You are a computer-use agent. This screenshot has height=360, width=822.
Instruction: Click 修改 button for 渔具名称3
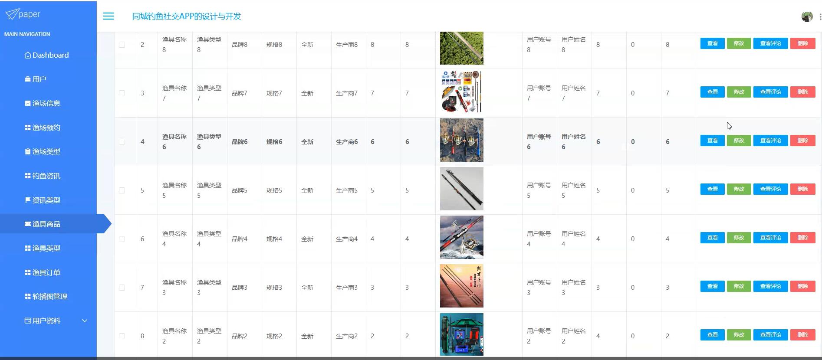739,286
